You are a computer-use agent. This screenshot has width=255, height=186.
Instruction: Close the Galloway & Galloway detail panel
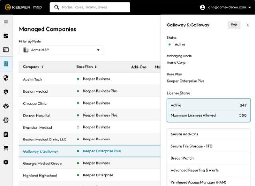coord(247,25)
